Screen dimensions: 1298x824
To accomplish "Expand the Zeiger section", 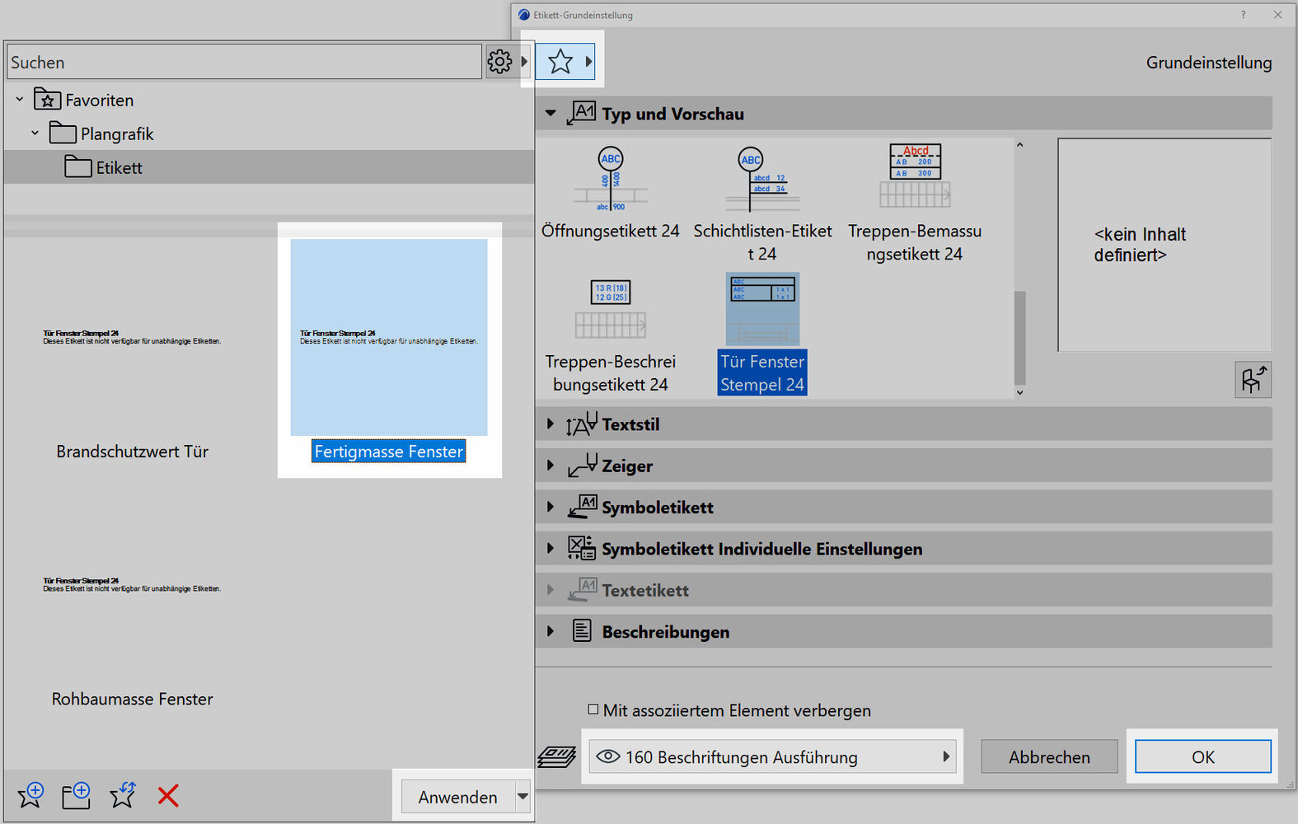I will tap(551, 466).
